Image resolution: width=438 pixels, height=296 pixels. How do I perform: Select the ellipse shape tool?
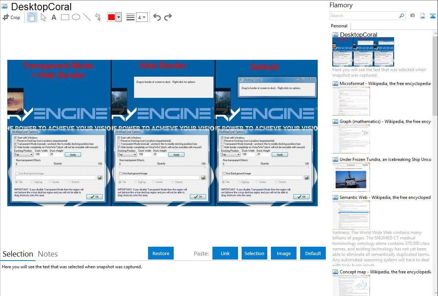tap(76, 17)
